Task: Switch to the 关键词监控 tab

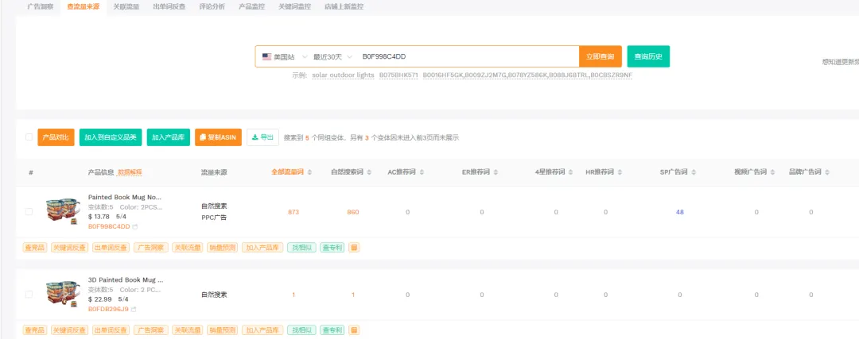Action: (295, 7)
